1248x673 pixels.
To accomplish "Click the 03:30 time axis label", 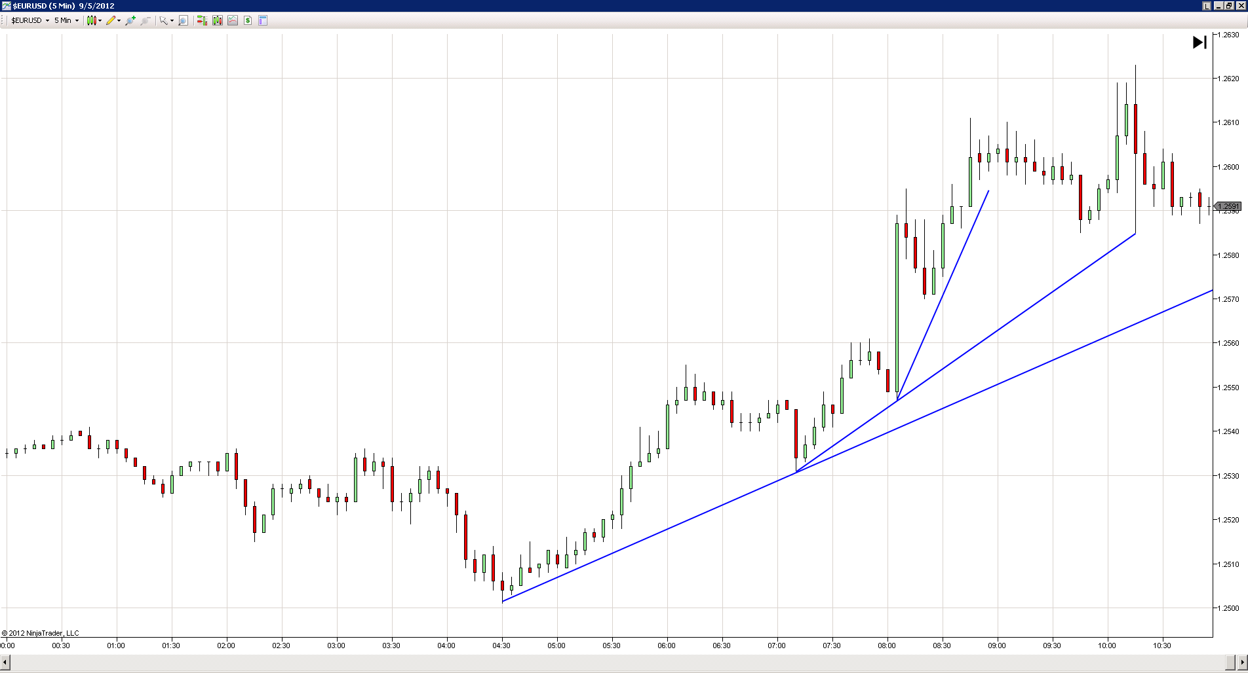I will pos(391,646).
